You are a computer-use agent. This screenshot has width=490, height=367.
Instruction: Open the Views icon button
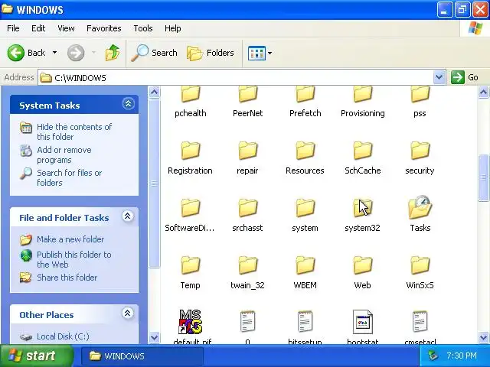(256, 53)
